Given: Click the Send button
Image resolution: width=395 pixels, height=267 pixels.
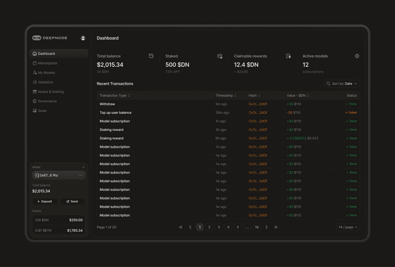Looking at the screenshot, I should click(x=73, y=201).
